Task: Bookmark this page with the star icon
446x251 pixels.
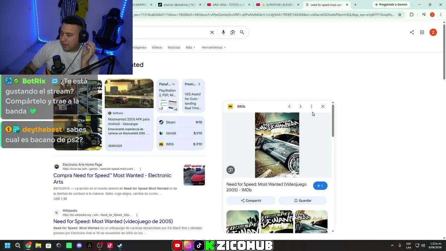Action: pos(400,15)
